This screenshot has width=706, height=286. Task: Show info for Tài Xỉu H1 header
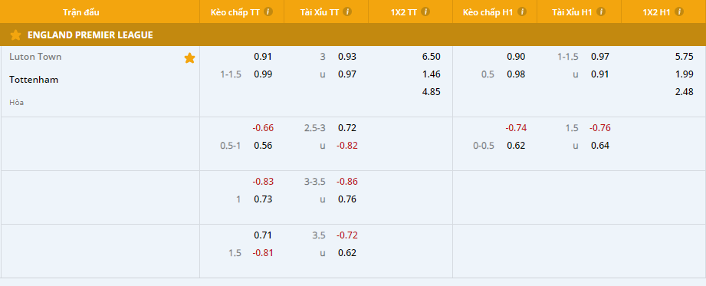click(601, 12)
